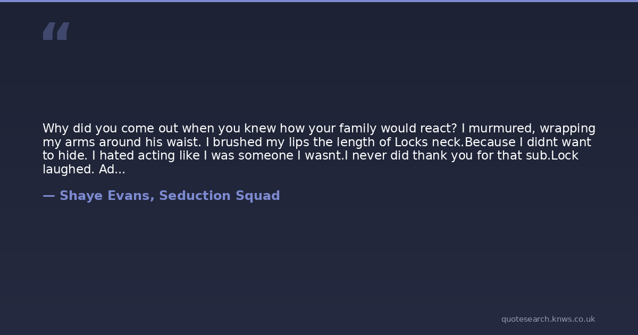Click the word "laughed." in the last line
This screenshot has height=335, width=638.
(69, 170)
